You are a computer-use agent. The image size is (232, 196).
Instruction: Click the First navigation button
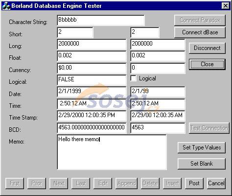[15, 183]
